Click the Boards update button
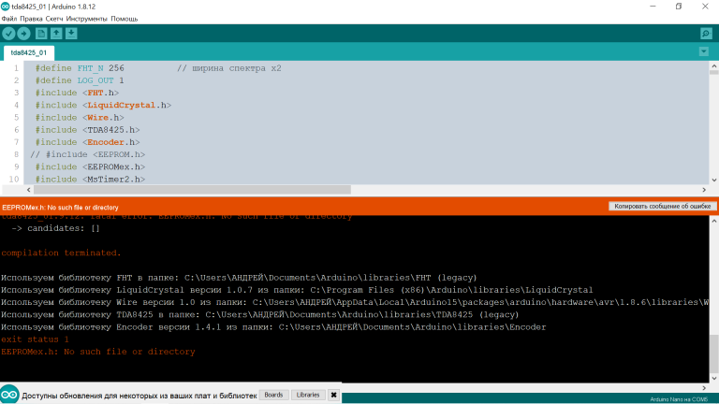 click(272, 395)
